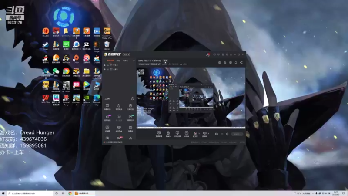Expand speaker options arrow
The width and height of the screenshot is (348, 196).
[x=208, y=134]
